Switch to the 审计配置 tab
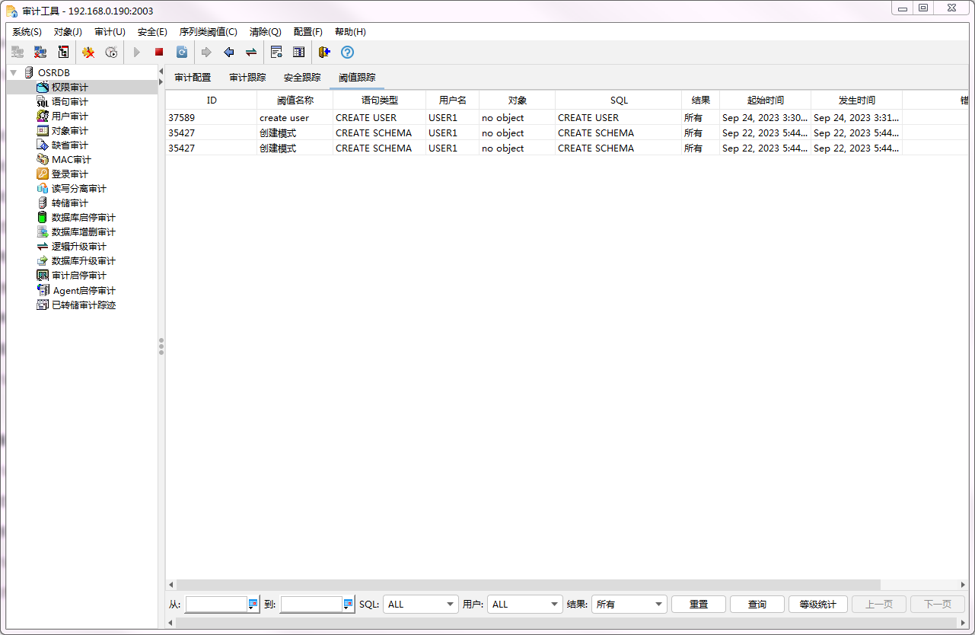This screenshot has height=635, width=975. click(193, 78)
